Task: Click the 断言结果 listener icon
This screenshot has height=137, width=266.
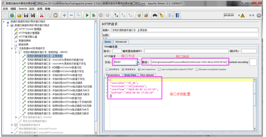Action: [16, 45]
